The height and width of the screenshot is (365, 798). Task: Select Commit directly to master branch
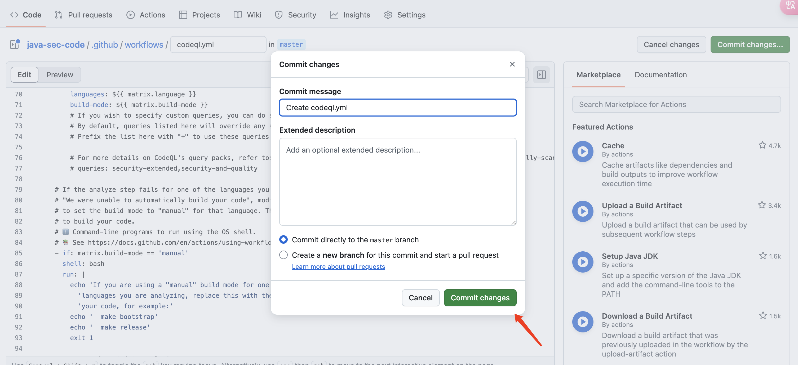(x=283, y=240)
